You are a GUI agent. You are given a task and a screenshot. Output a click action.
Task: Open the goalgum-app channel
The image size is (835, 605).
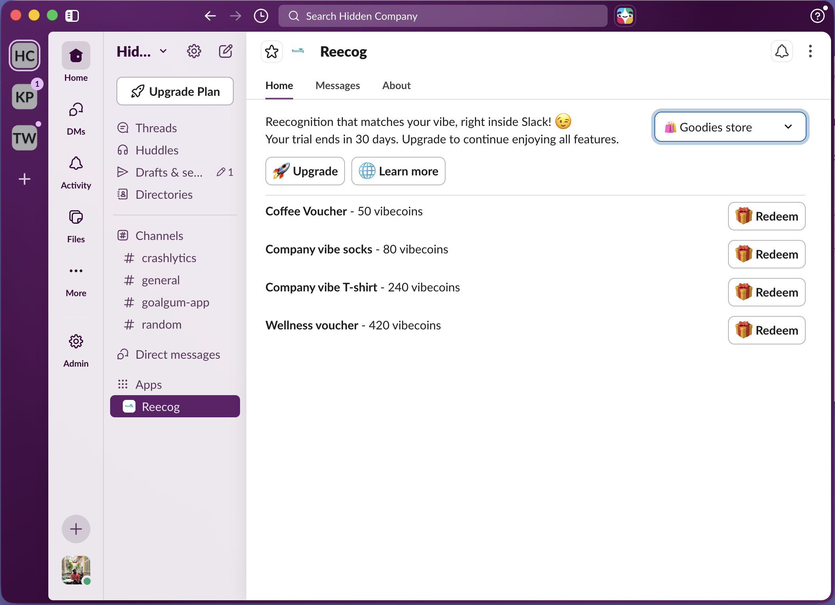click(175, 302)
